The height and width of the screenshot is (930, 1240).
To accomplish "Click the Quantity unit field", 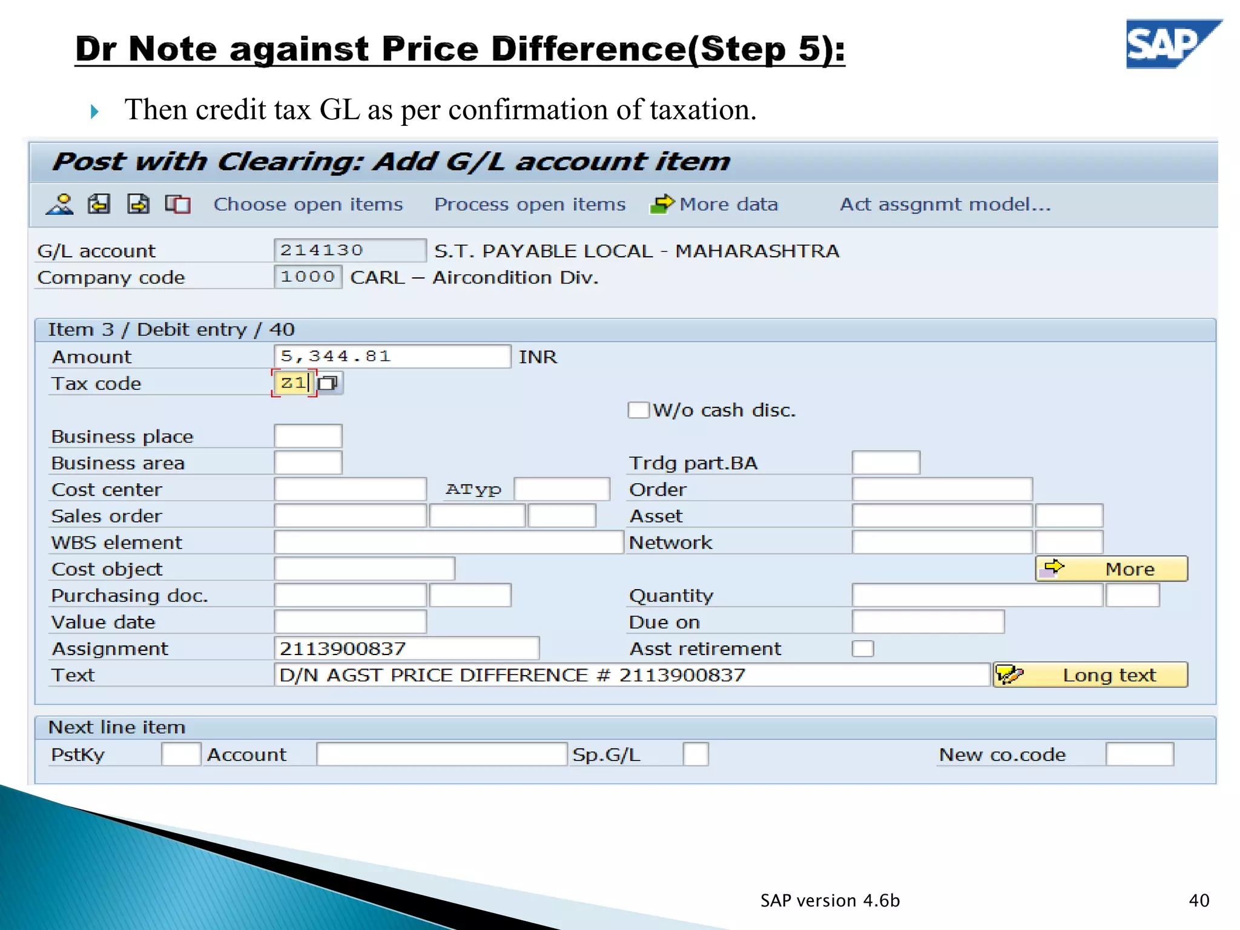I will tap(1132, 595).
